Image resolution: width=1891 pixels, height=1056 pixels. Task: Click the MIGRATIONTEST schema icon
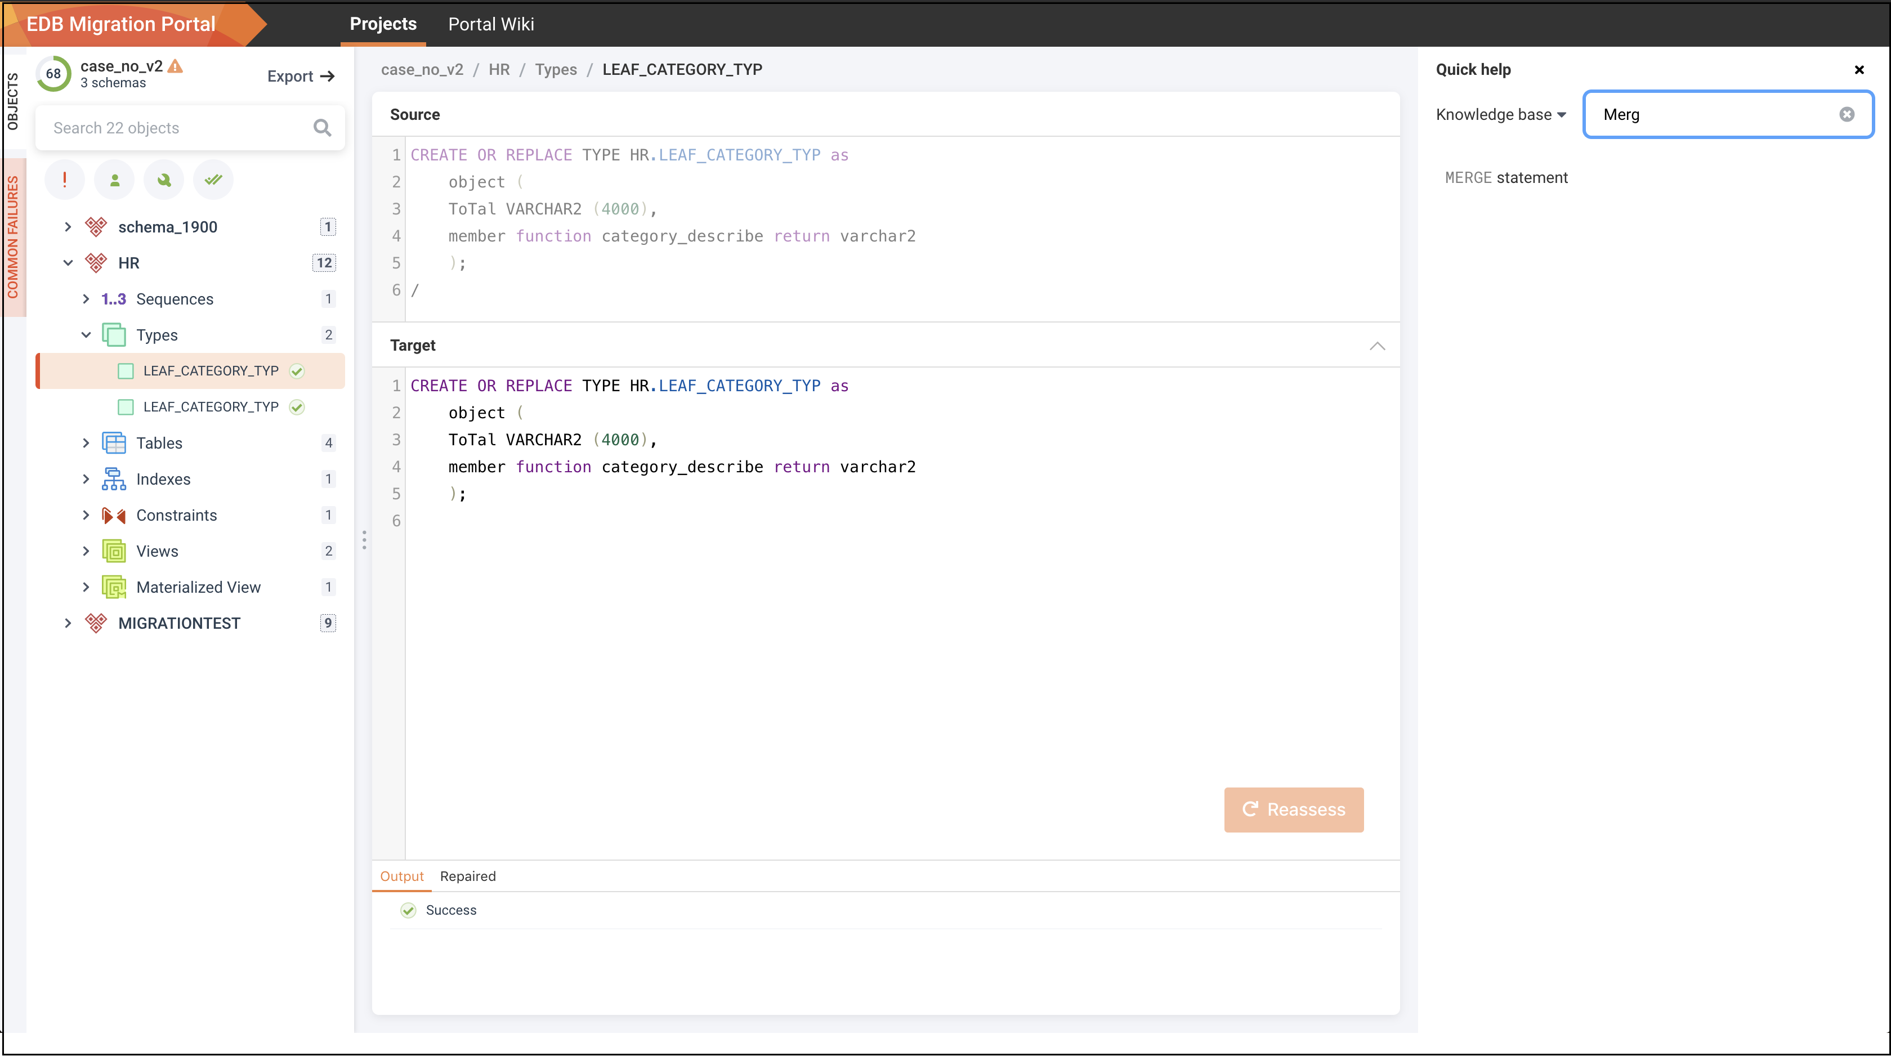pos(96,623)
